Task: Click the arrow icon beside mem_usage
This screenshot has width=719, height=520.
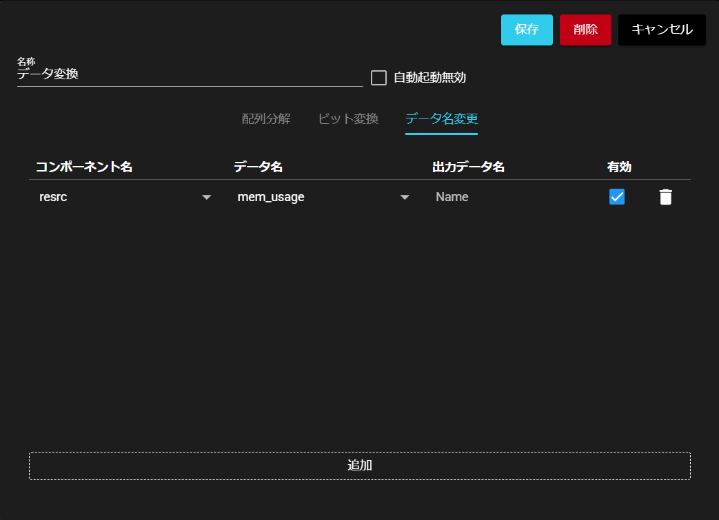Action: click(x=405, y=198)
